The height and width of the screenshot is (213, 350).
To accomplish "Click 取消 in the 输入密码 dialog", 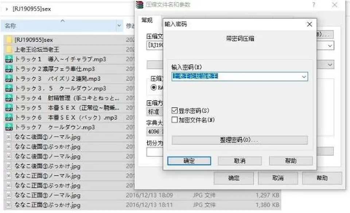I will (240, 161).
